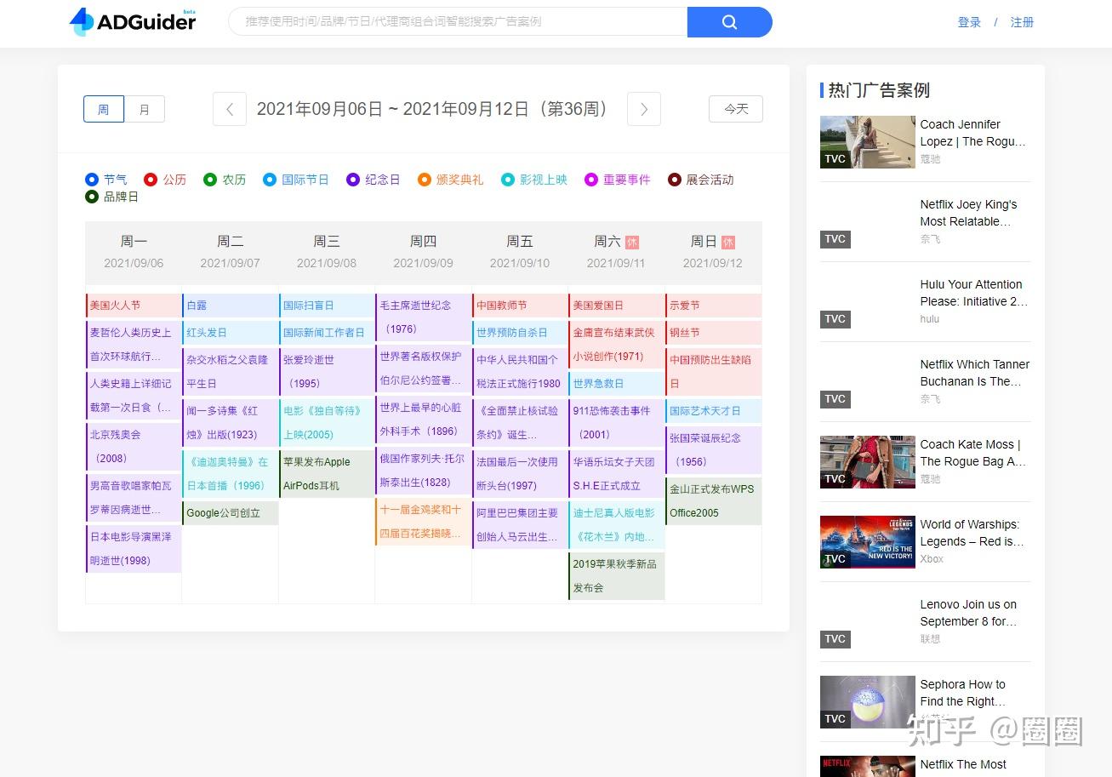This screenshot has width=1112, height=777.
Task: Toggle the 品牌日 category filter
Action: [x=112, y=197]
